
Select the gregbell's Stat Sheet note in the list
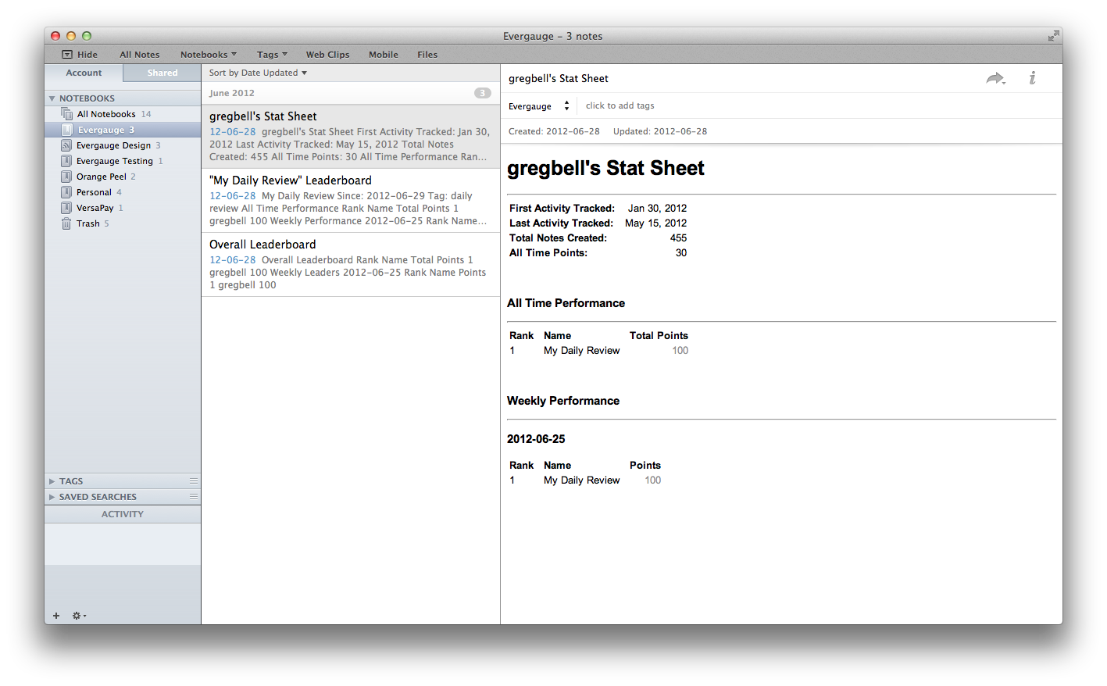tap(351, 137)
